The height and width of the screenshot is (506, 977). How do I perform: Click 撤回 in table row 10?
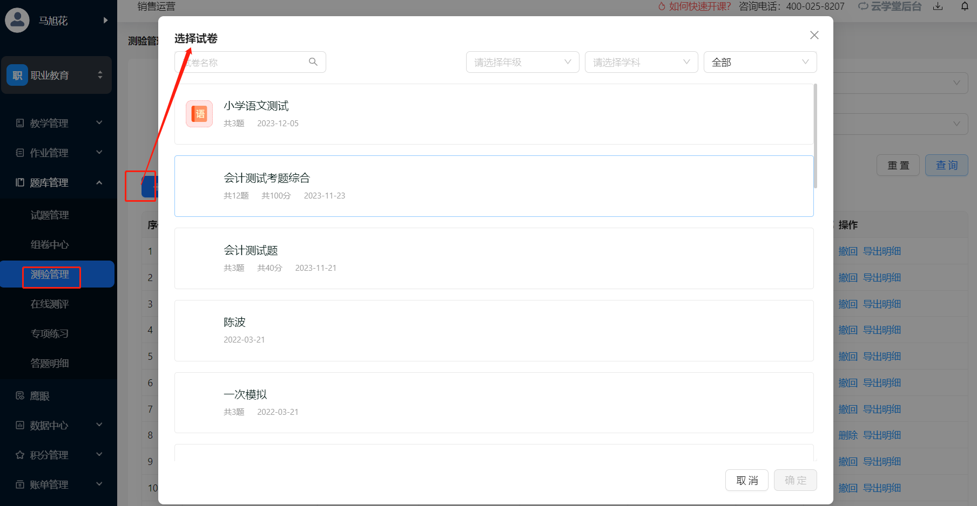pos(848,488)
